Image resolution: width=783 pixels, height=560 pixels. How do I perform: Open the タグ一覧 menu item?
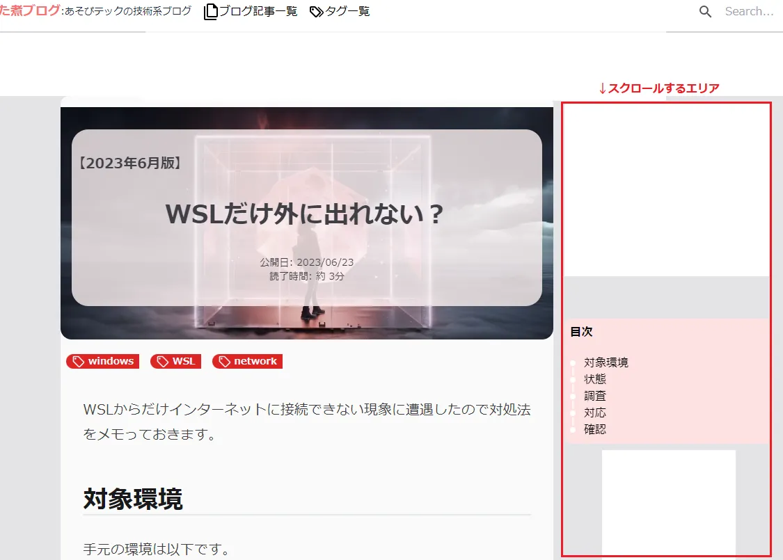click(x=347, y=12)
